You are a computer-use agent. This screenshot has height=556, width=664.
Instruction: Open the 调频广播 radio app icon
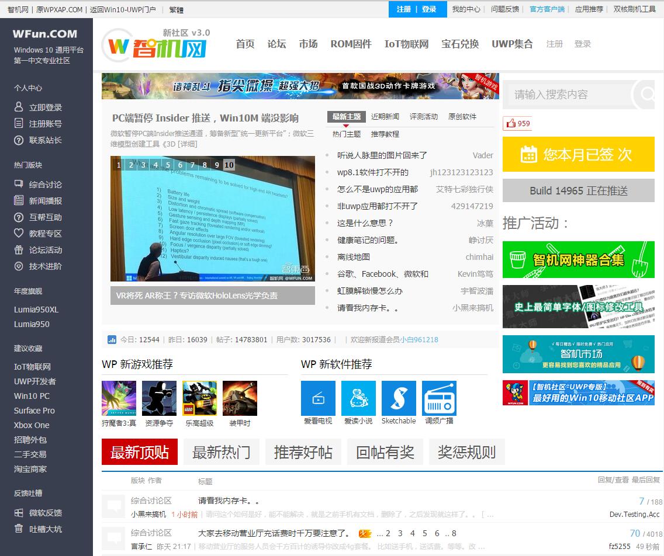coord(439,398)
